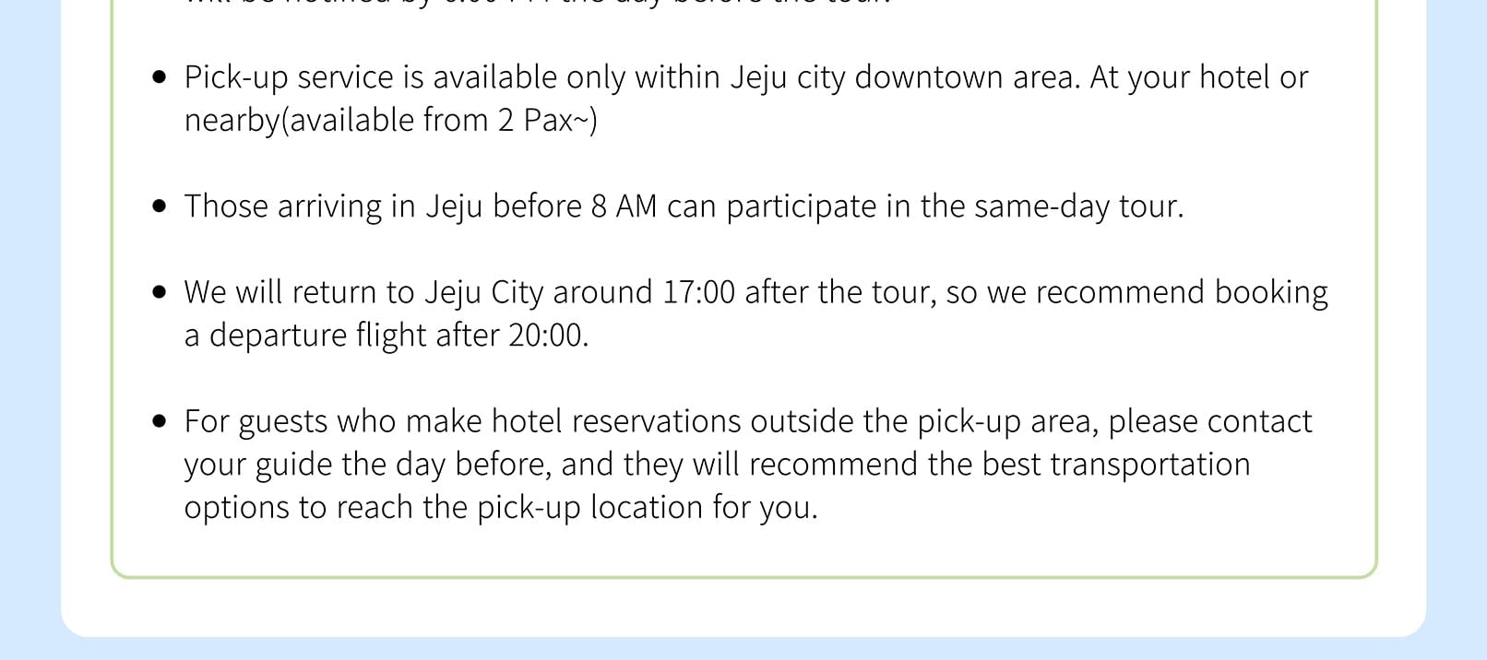This screenshot has width=1487, height=660.
Task: Click the words "At your hotel or"
Action: [x=1198, y=77]
